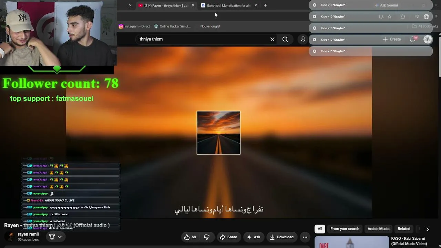Open the Nouvel onglet bookmark

tap(210, 26)
